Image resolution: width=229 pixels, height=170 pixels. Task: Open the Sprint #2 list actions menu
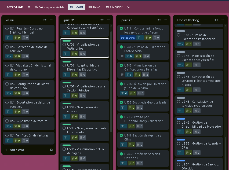pos(166,20)
